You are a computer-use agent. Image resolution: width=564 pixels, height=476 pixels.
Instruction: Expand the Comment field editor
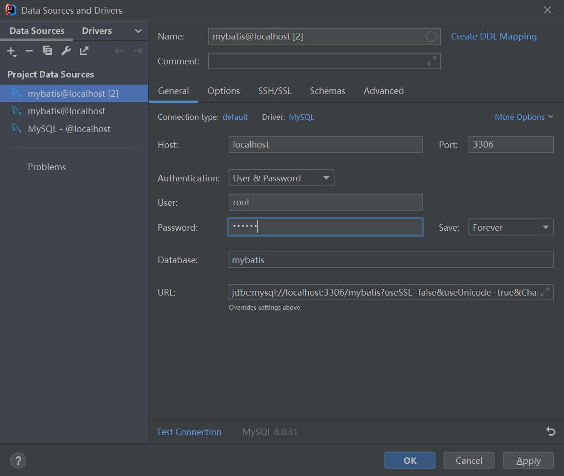tap(432, 61)
